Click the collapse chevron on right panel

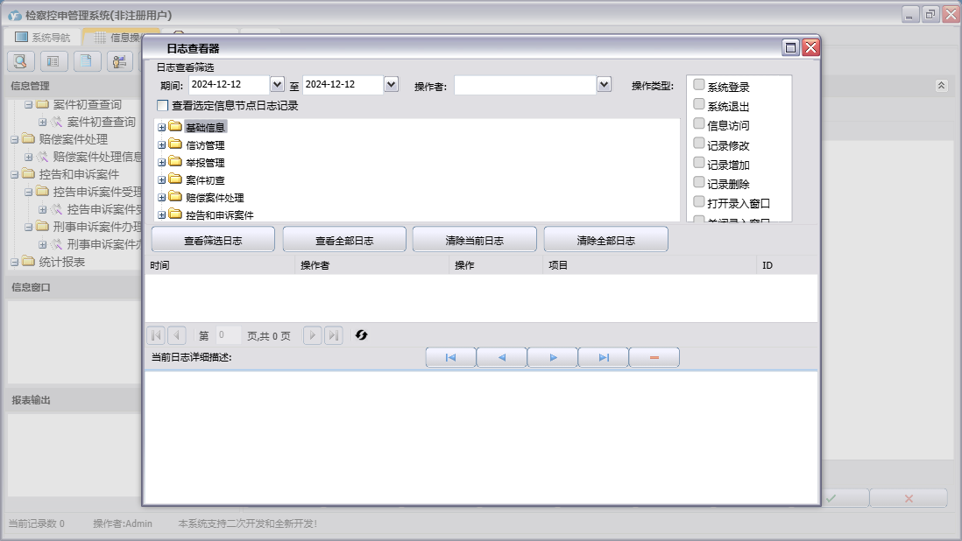click(x=941, y=86)
